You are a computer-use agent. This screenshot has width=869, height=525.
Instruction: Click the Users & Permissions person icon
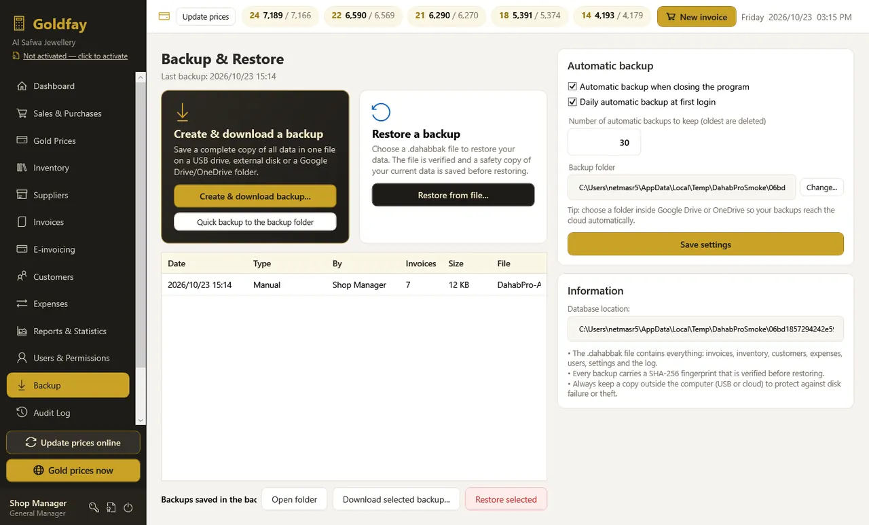point(21,358)
